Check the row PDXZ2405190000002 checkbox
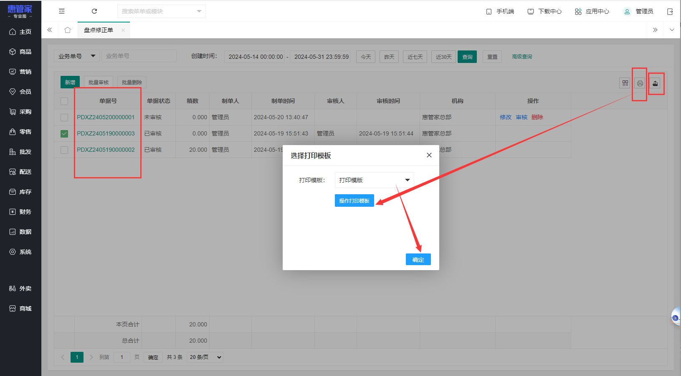The width and height of the screenshot is (681, 376). [64, 150]
